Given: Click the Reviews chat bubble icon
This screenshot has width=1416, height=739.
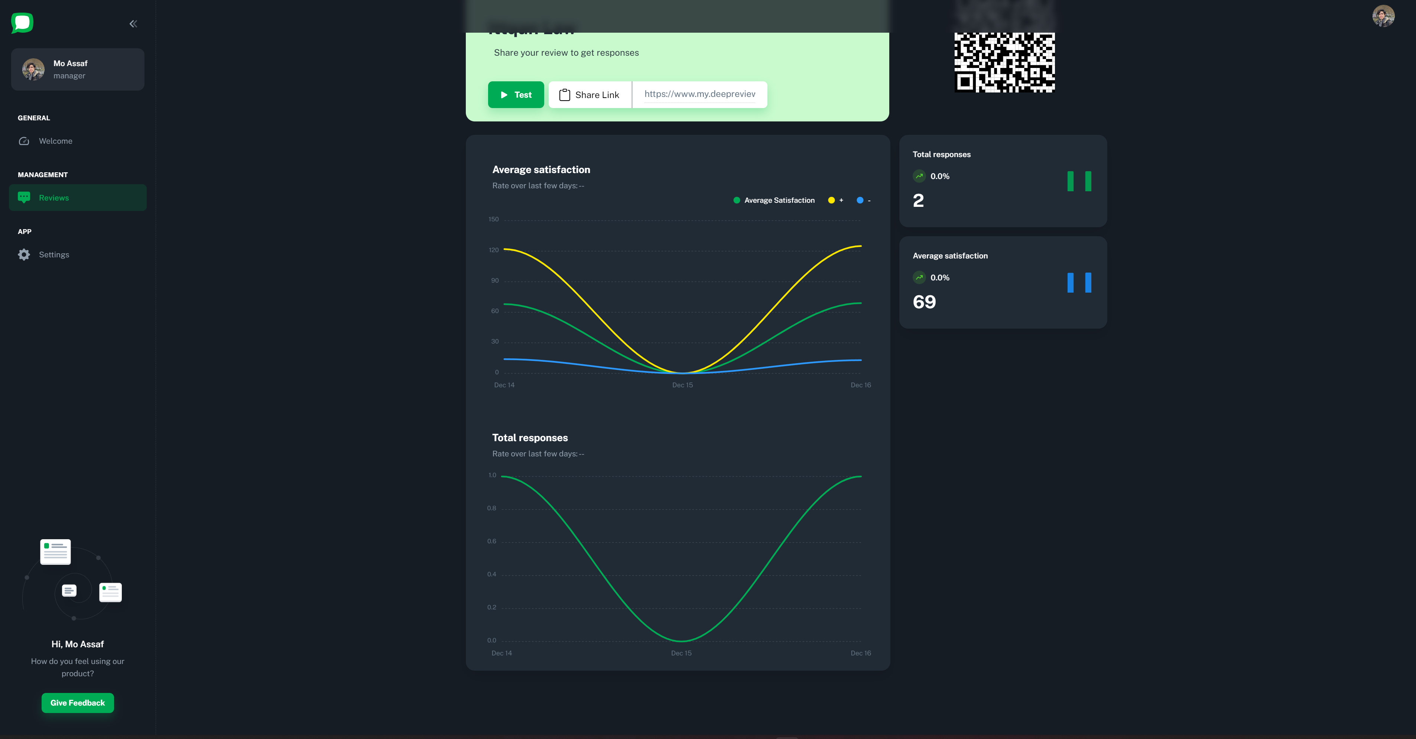Looking at the screenshot, I should tap(24, 197).
